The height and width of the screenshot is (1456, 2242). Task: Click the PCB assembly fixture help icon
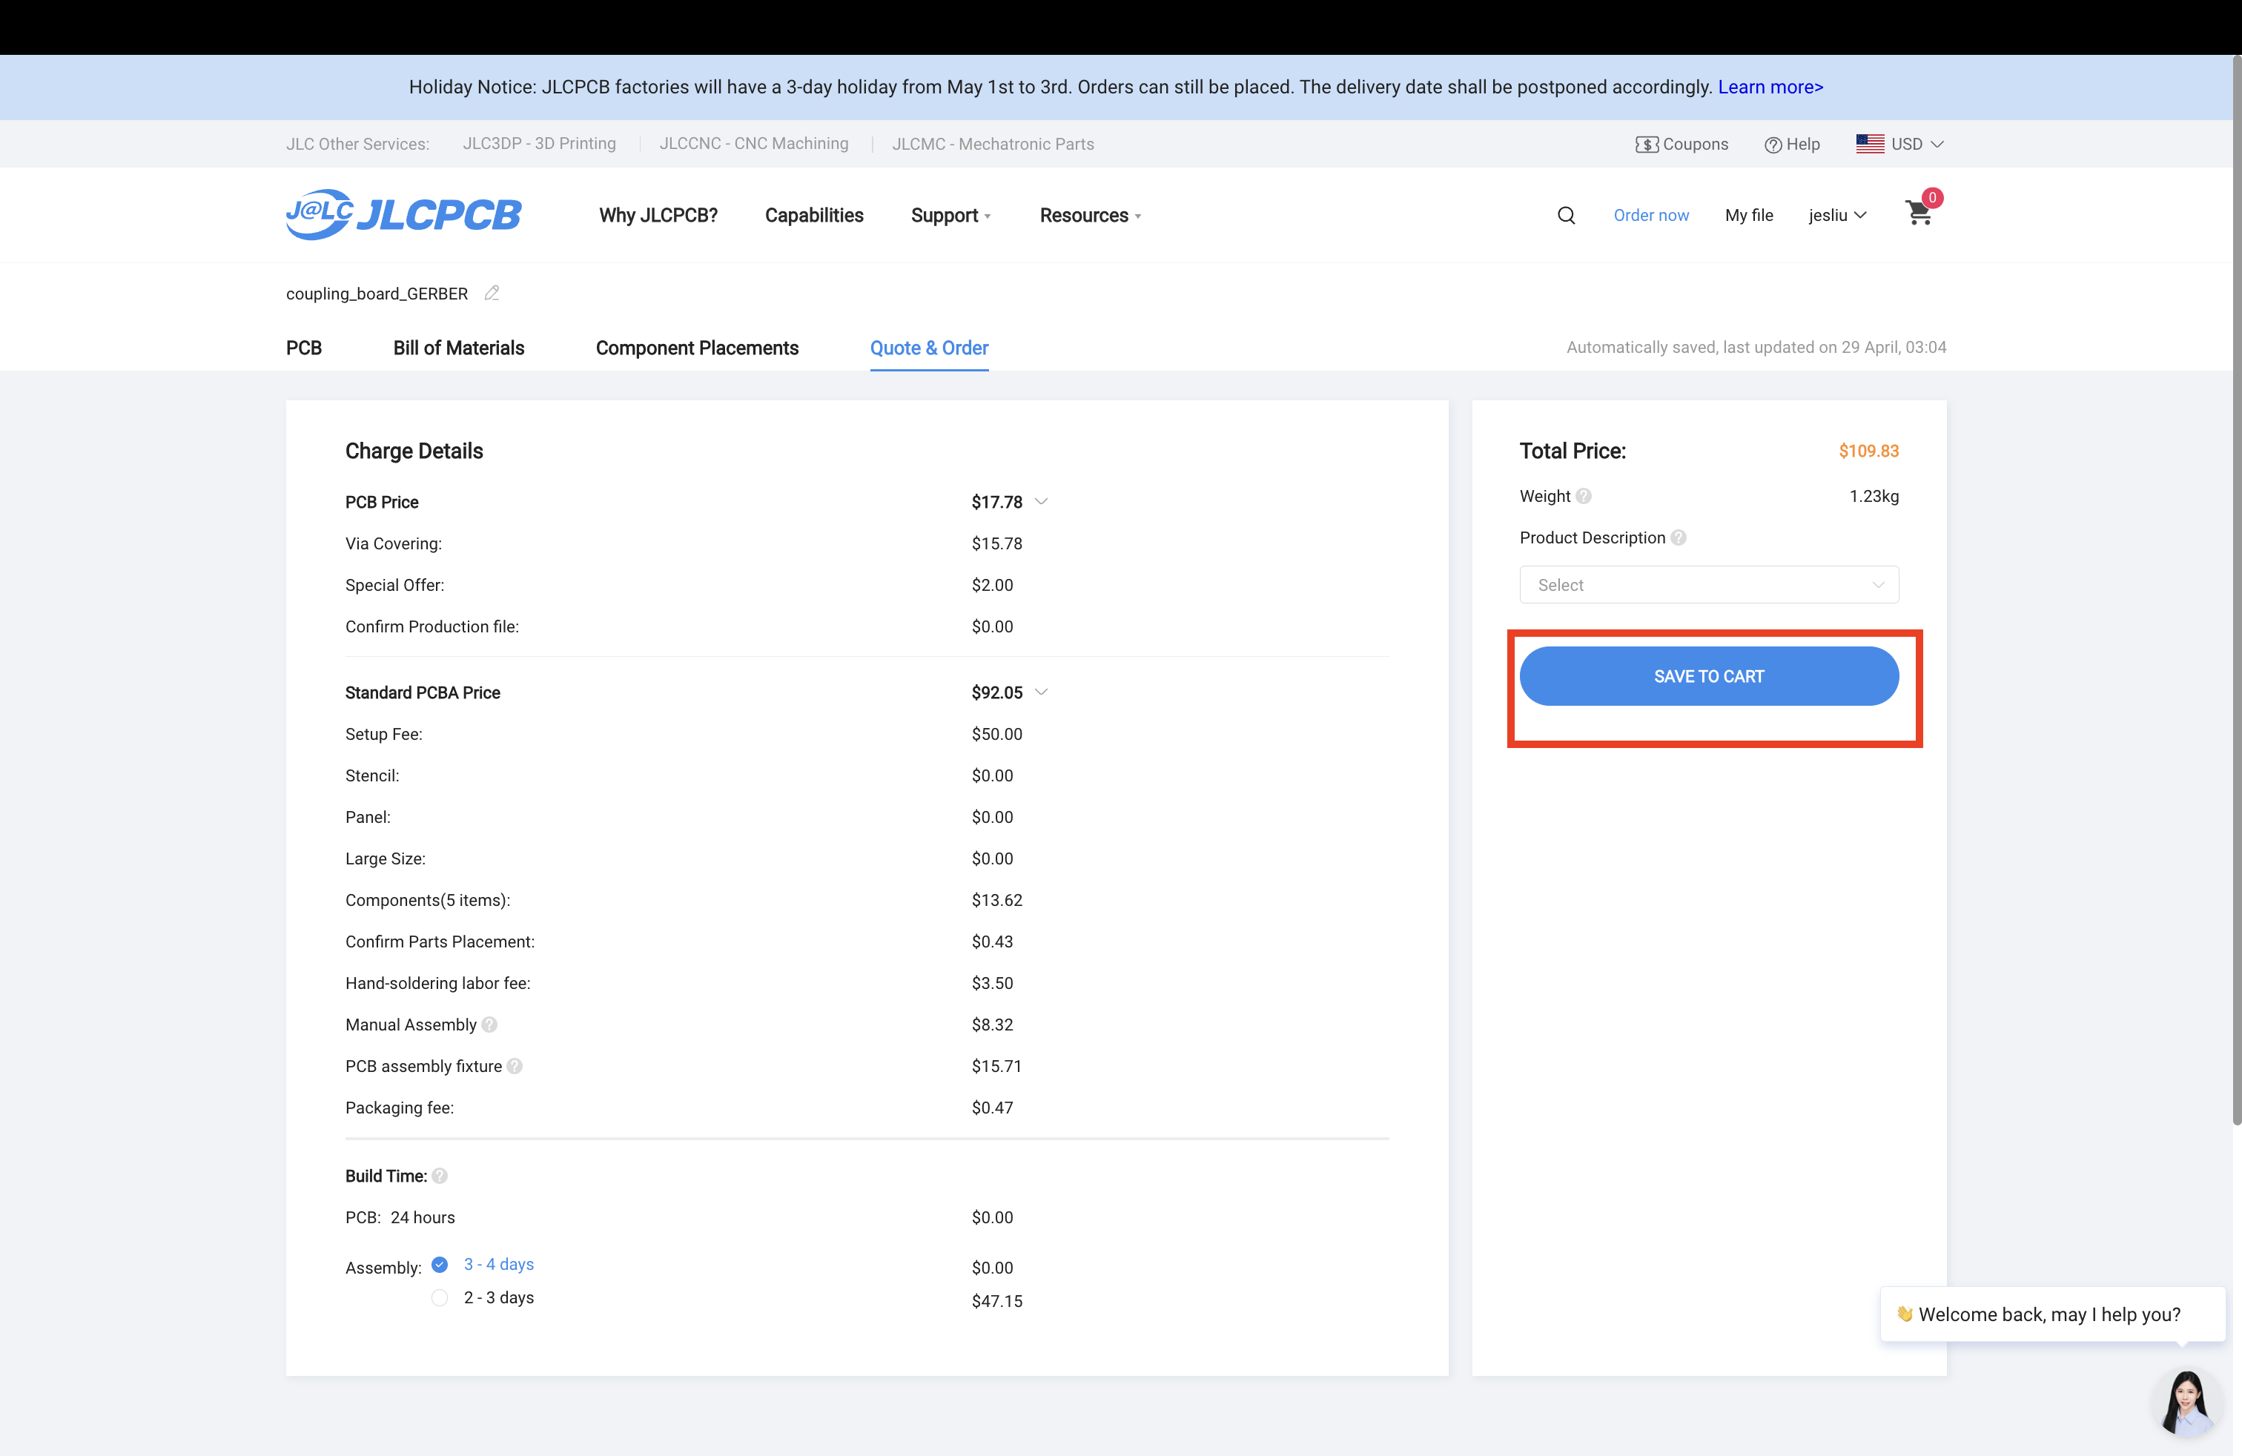click(515, 1066)
